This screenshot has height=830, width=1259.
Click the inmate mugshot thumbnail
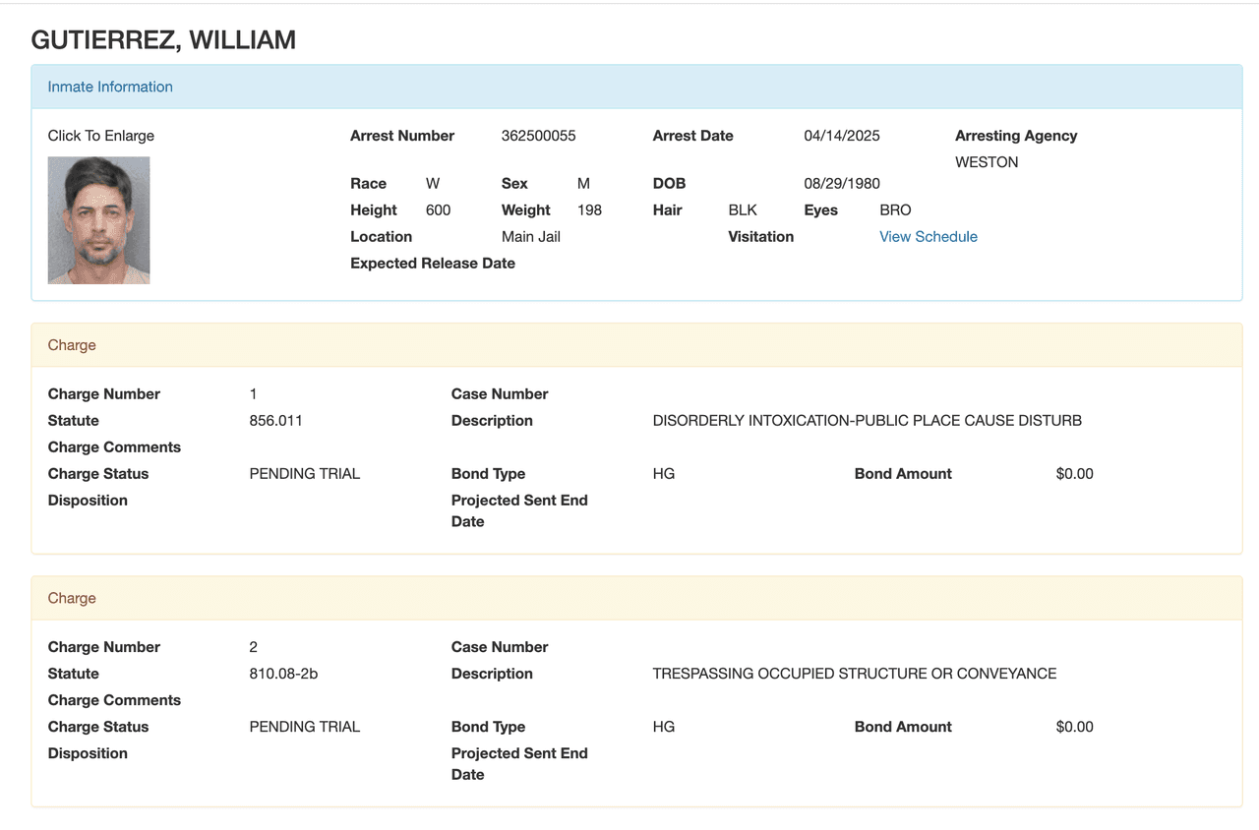click(x=98, y=219)
